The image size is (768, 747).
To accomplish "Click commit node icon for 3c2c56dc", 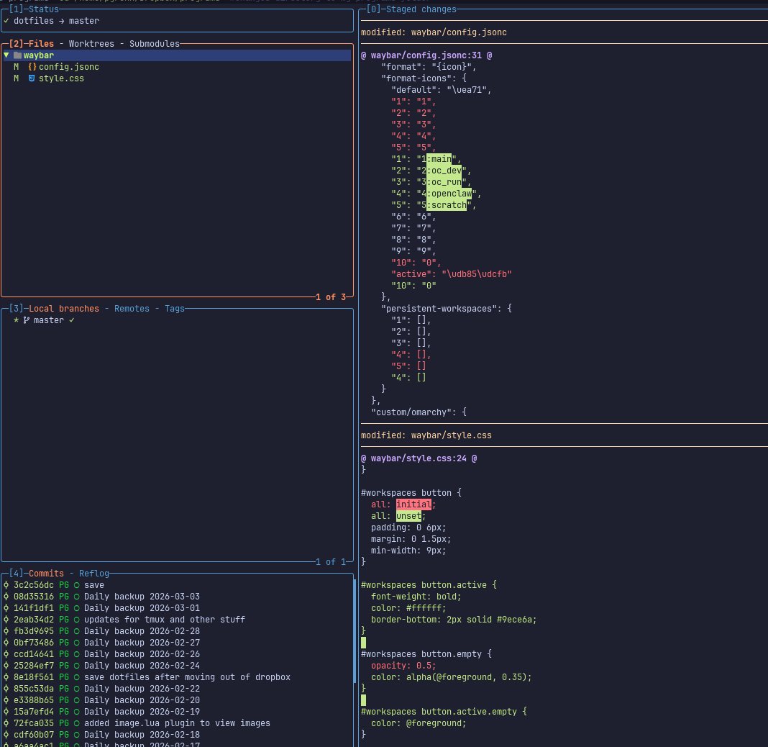I will (6, 585).
